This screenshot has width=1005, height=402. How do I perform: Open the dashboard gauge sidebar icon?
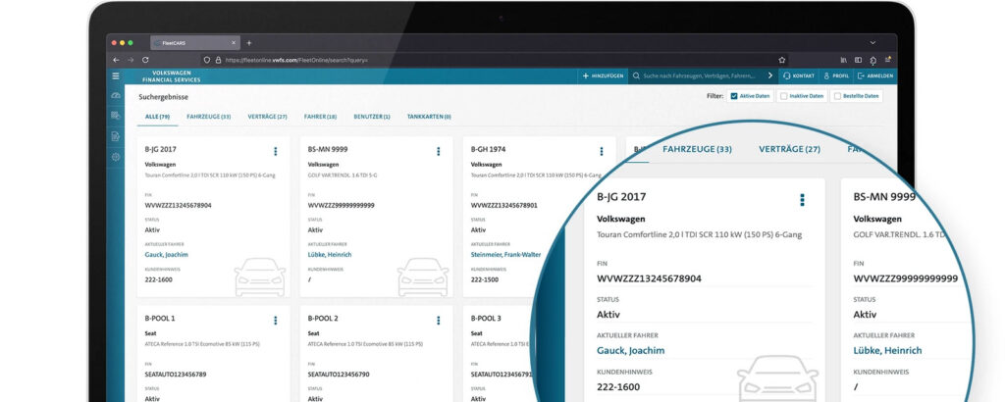pos(116,95)
